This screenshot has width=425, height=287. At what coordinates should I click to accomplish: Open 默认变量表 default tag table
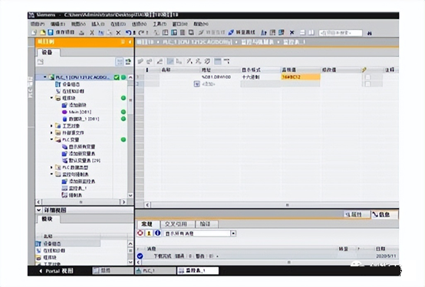[x=84, y=161]
